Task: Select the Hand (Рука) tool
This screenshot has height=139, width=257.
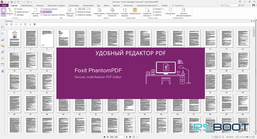Action: point(3,12)
